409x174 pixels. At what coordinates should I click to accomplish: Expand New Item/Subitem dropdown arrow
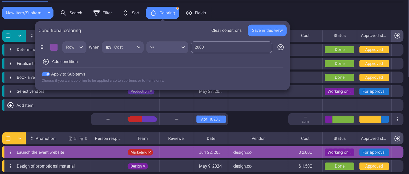pyautogui.click(x=49, y=13)
